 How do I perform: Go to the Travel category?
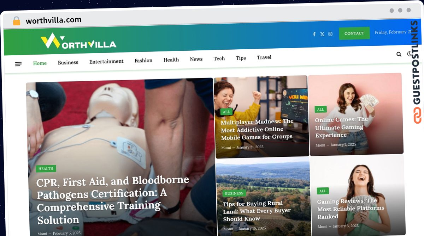pos(264,57)
